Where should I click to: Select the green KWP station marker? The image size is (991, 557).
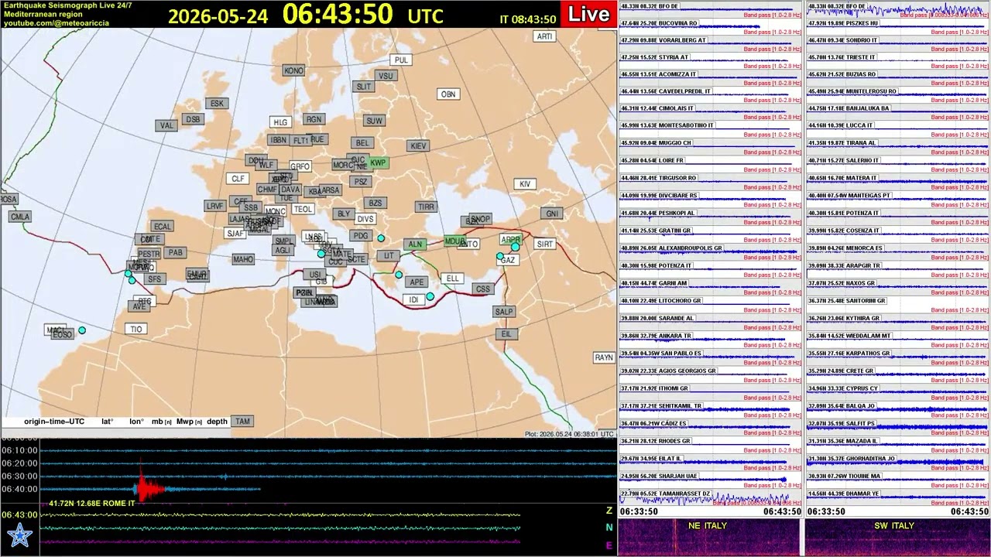(378, 162)
